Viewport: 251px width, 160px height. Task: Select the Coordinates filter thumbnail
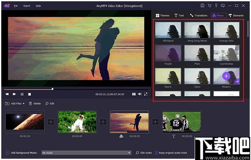226,53
